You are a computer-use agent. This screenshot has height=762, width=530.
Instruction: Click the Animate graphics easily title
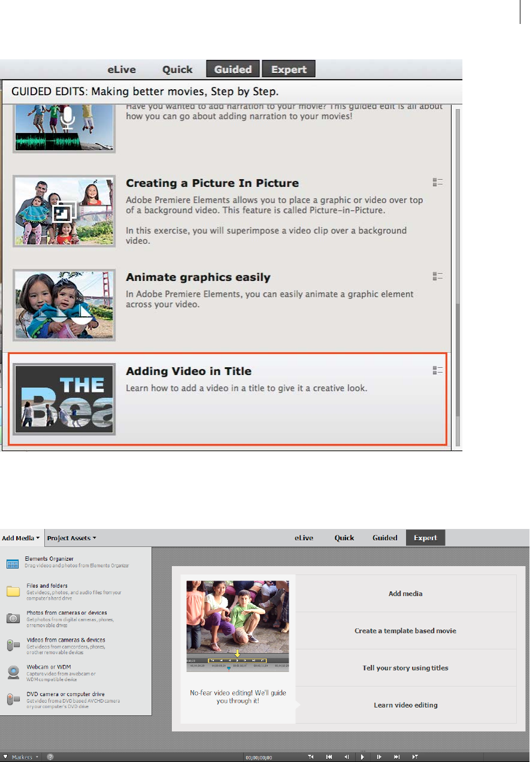[x=198, y=277]
